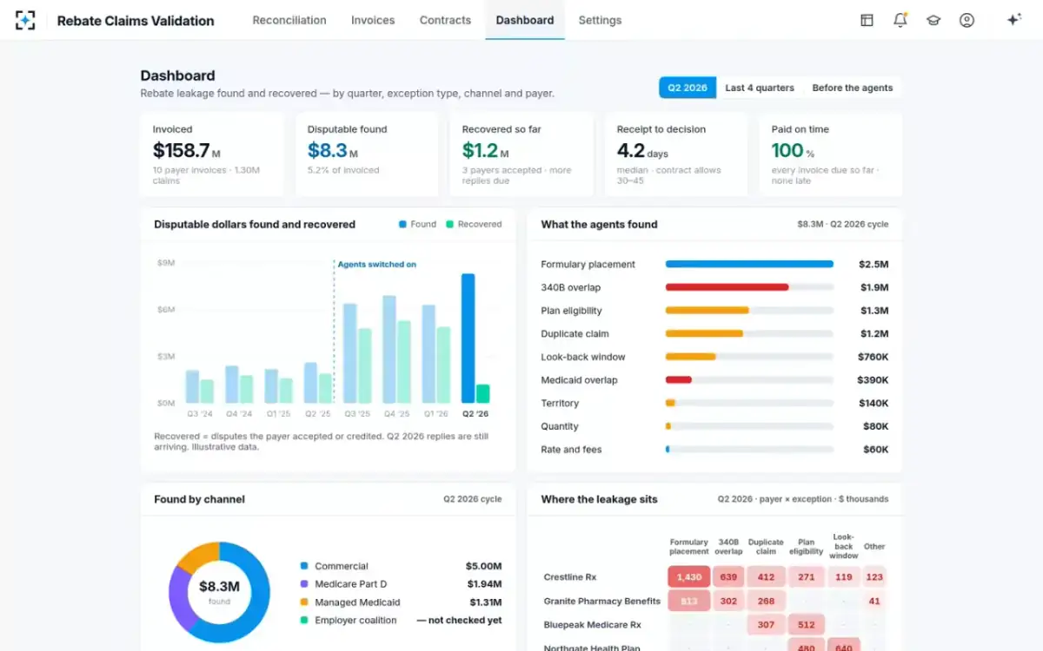Open the Settings tab
The image size is (1043, 651).
pyautogui.click(x=600, y=20)
